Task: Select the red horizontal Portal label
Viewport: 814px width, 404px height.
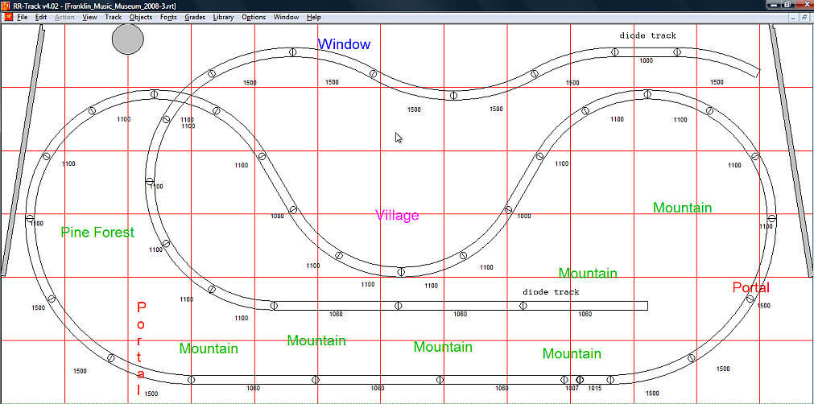Action: click(x=750, y=288)
